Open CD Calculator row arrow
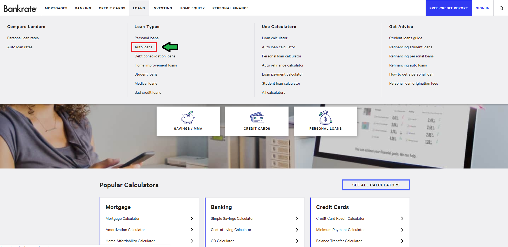508x247 pixels. (x=297, y=241)
